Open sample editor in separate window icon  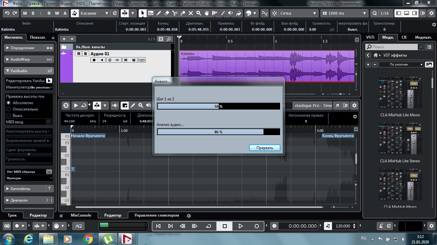pos(337,105)
